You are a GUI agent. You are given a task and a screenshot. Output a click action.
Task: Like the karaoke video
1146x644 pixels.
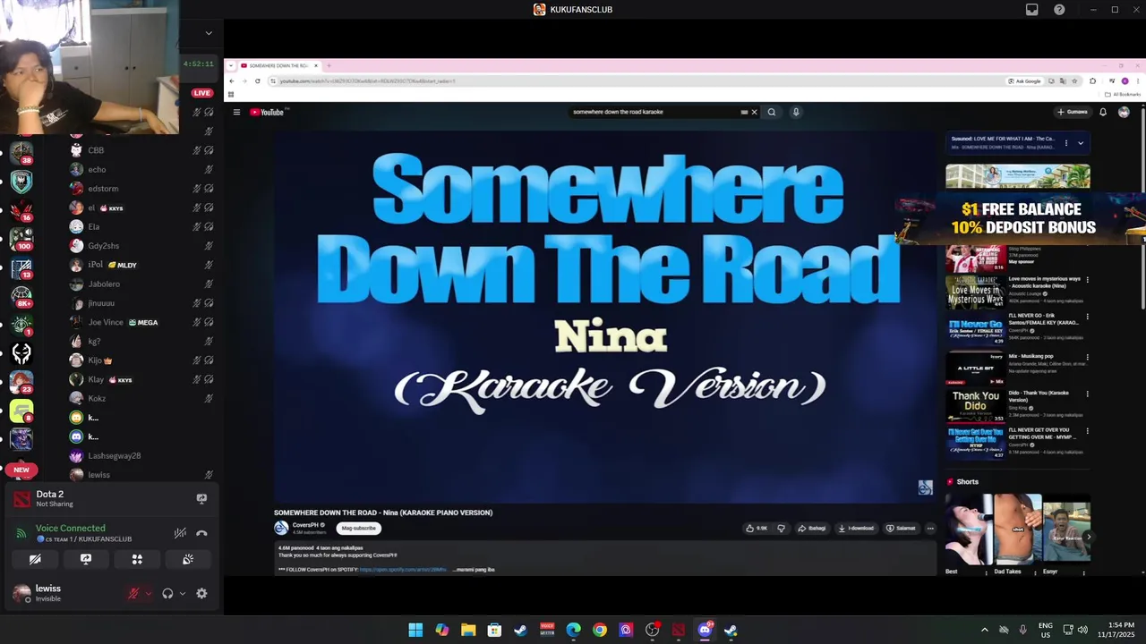coord(757,528)
